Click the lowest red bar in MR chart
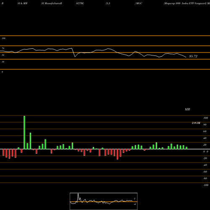 [118, 154]
